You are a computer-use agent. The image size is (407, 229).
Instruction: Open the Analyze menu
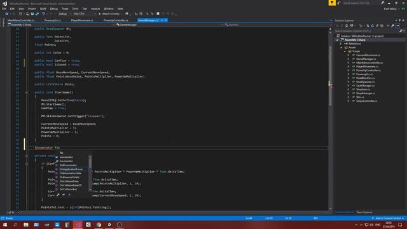pyautogui.click(x=95, y=9)
